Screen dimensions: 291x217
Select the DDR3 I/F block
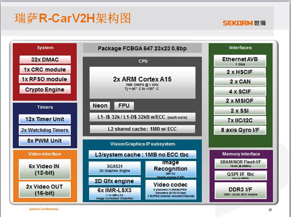click(x=241, y=191)
